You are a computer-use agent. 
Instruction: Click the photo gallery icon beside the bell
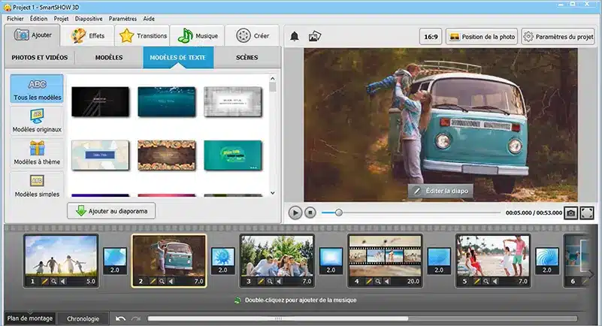click(x=315, y=36)
